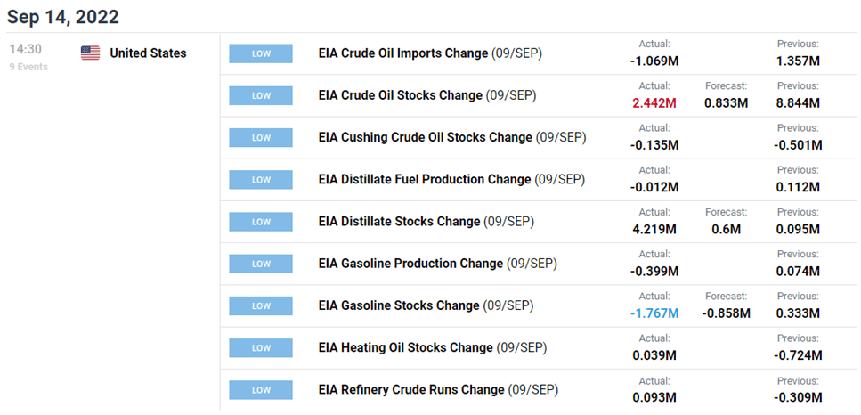The height and width of the screenshot is (415, 861).
Task: Open EIA Heating Oil Stocks Change event
Action: 433,348
